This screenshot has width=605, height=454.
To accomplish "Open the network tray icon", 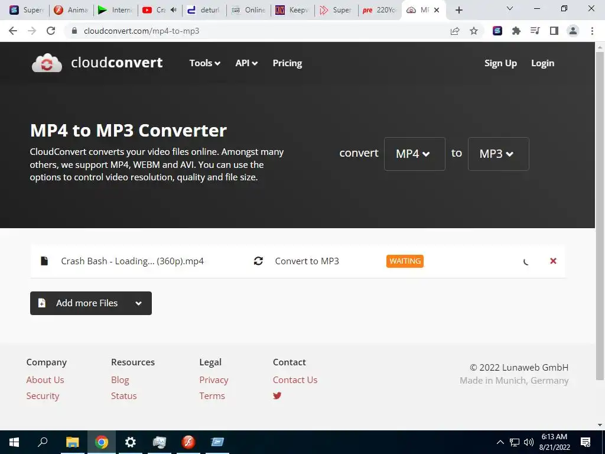I will [515, 442].
